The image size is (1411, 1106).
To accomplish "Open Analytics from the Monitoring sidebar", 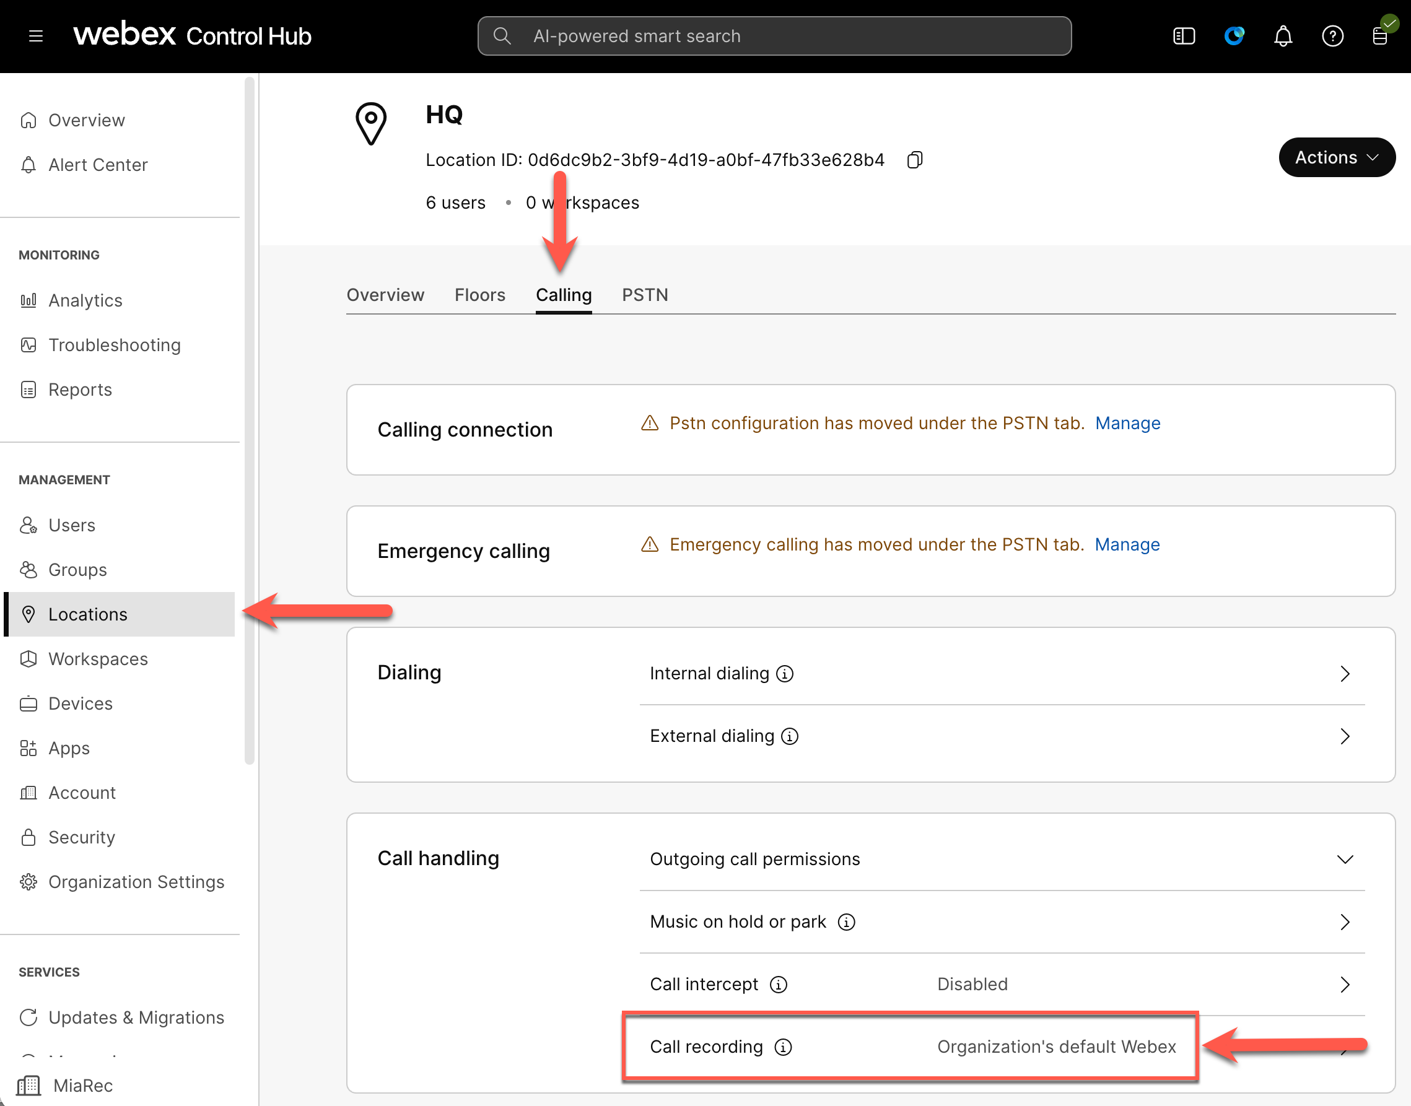I will [x=85, y=300].
